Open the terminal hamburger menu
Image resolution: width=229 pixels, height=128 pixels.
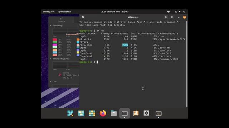click(172, 17)
